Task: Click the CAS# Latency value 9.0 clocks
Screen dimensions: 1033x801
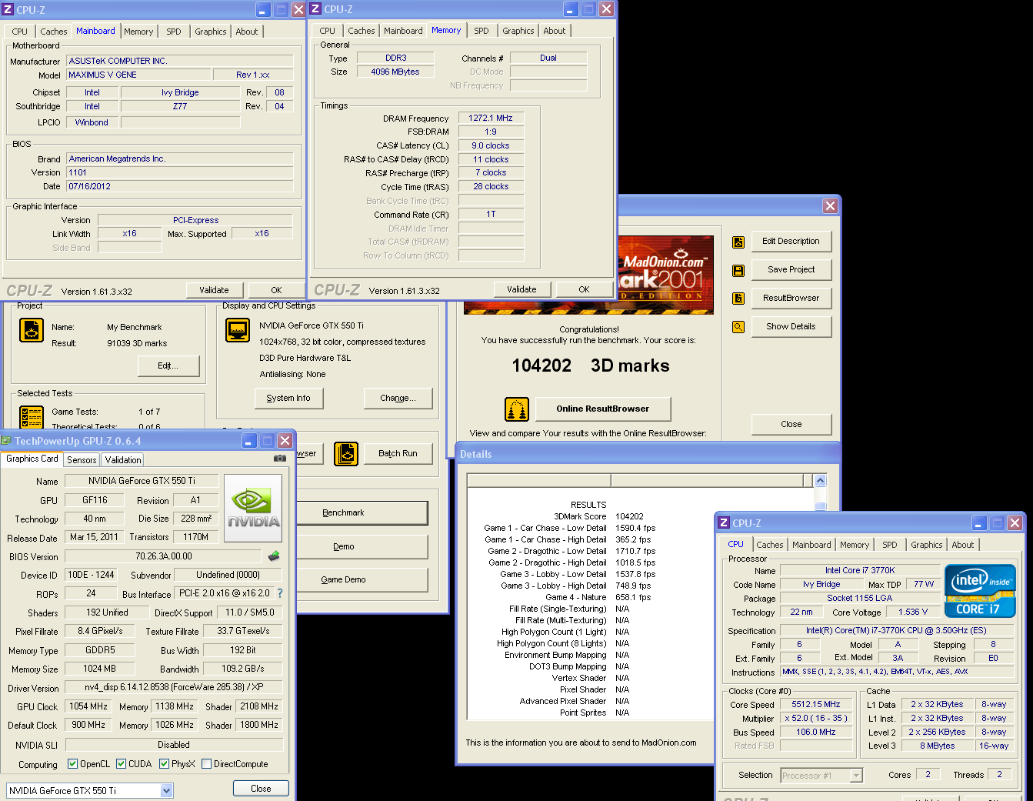Action: (x=491, y=145)
